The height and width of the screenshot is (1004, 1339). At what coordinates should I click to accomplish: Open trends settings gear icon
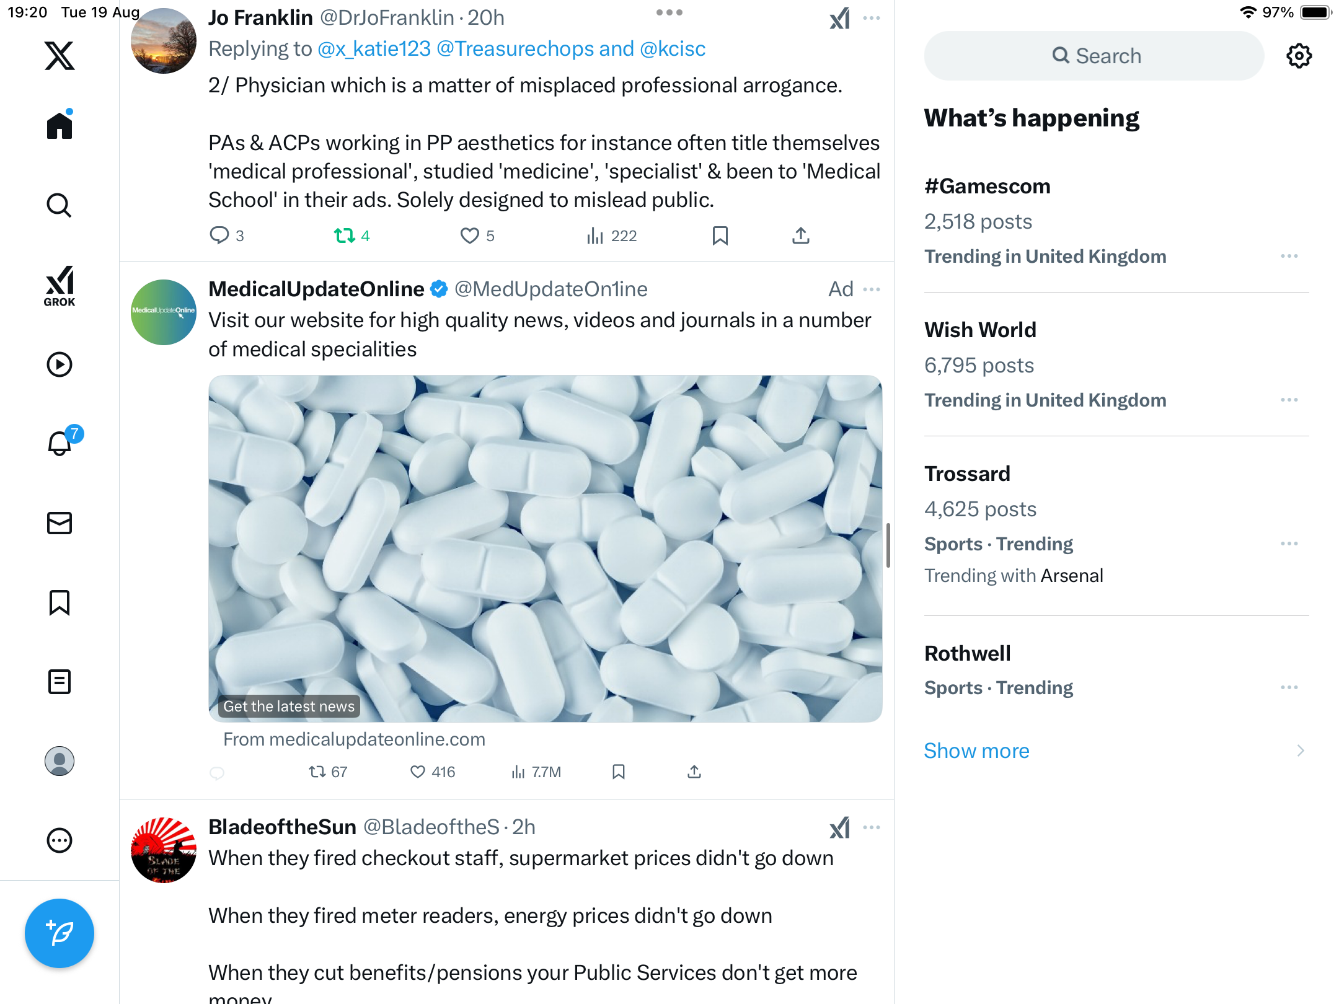(1299, 56)
